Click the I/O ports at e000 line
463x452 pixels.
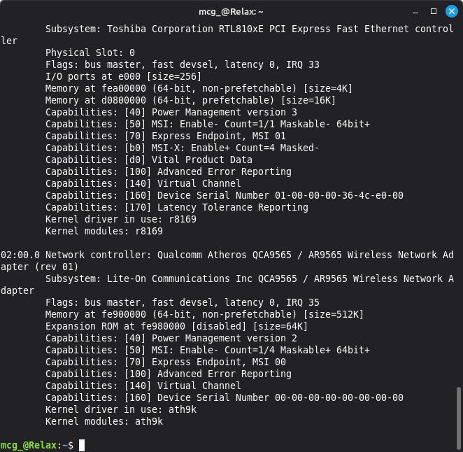coord(123,76)
